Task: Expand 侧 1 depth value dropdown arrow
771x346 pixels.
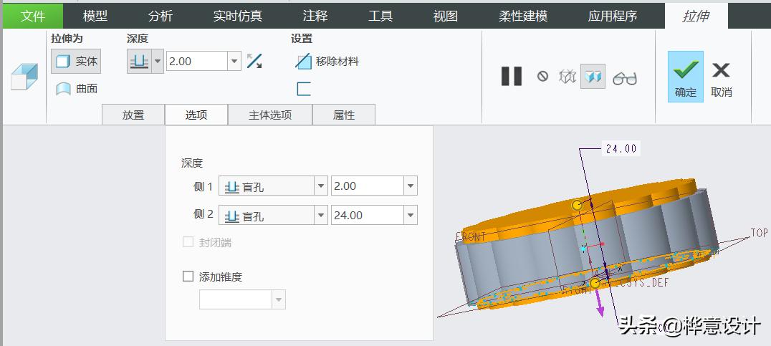Action: pyautogui.click(x=411, y=186)
